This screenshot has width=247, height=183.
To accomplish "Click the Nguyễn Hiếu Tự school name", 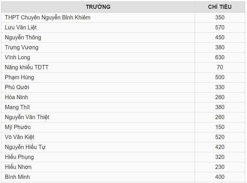I will tap(25, 147).
